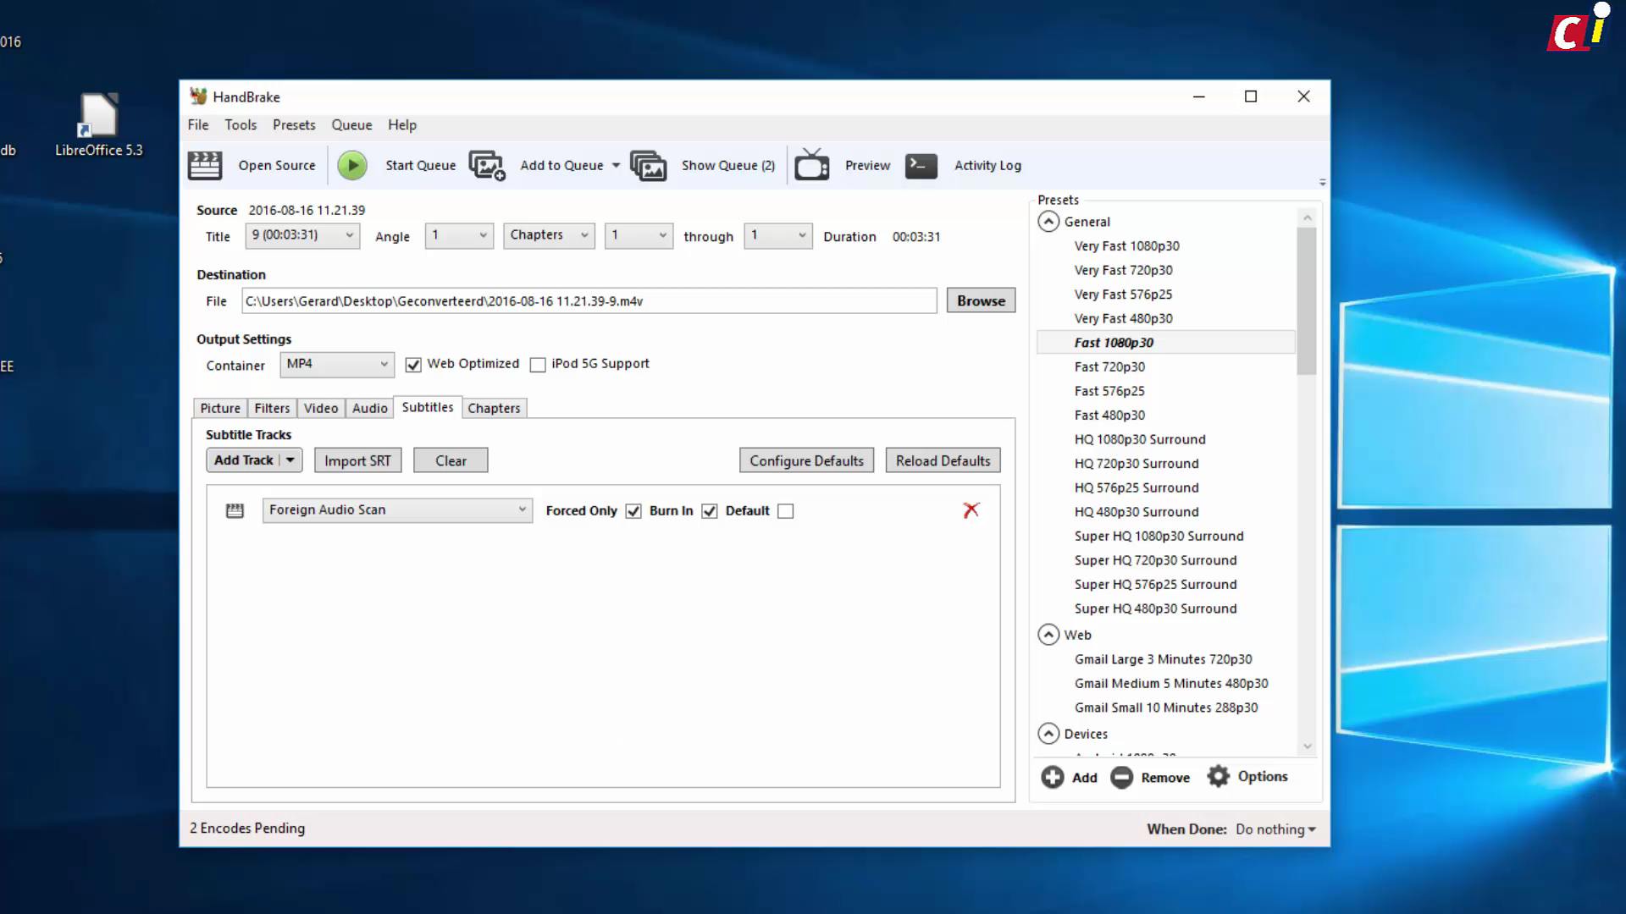Image resolution: width=1626 pixels, height=914 pixels.
Task: Toggle the Burn In checkbox
Action: [710, 511]
